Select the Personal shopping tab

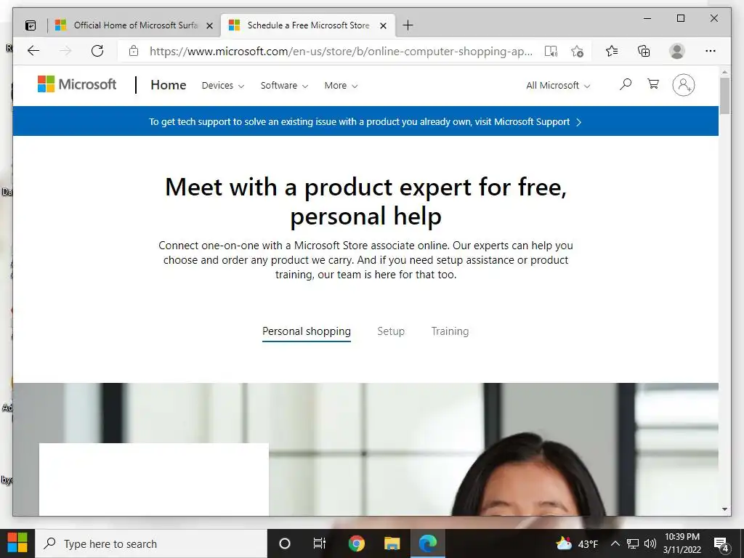(x=307, y=331)
